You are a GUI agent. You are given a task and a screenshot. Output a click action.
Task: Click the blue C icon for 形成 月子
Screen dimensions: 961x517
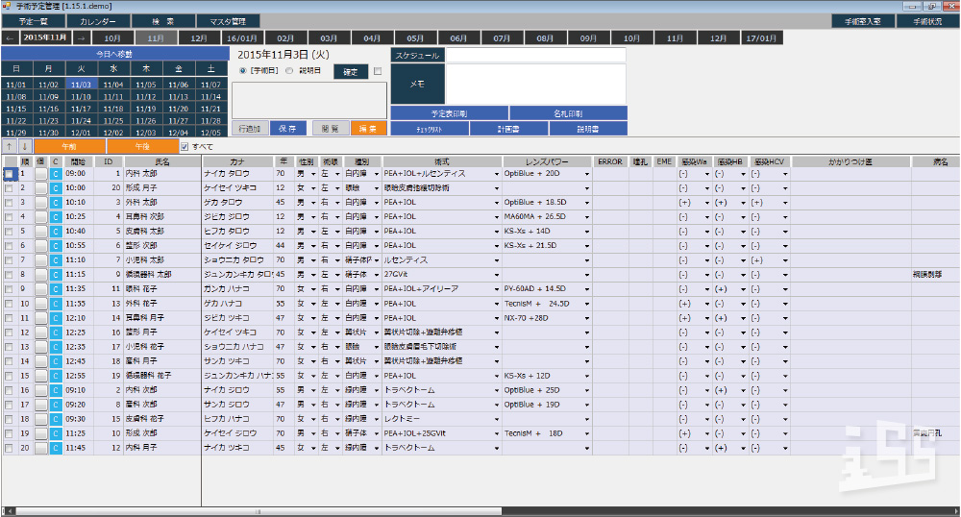pyautogui.click(x=55, y=188)
